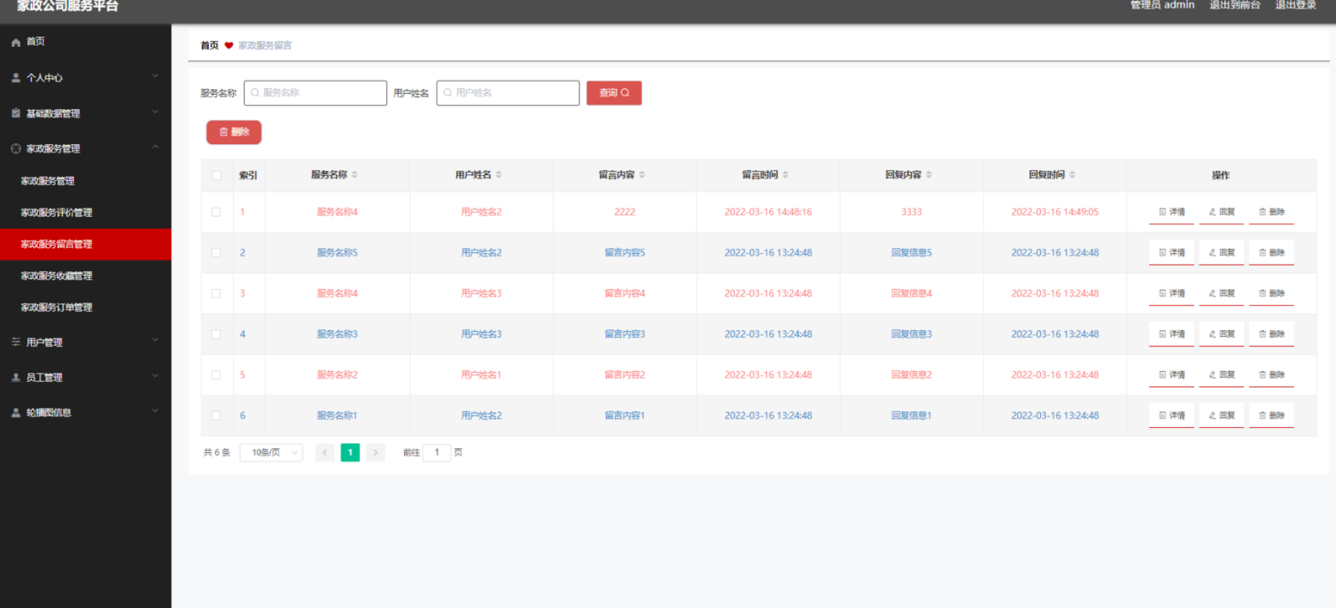1336x608 pixels.
Task: Click the icon beside 家政服务管理 parent menu
Action: point(16,148)
